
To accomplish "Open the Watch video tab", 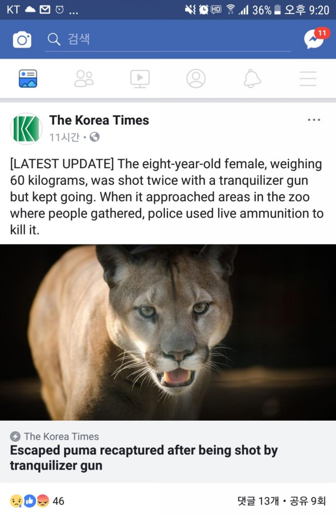I will coord(140,79).
